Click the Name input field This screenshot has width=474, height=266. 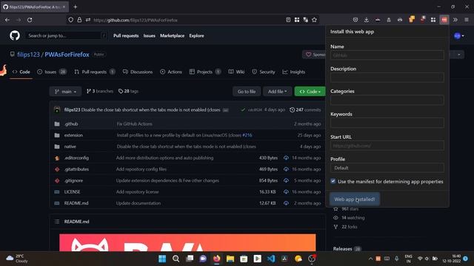[x=387, y=55]
